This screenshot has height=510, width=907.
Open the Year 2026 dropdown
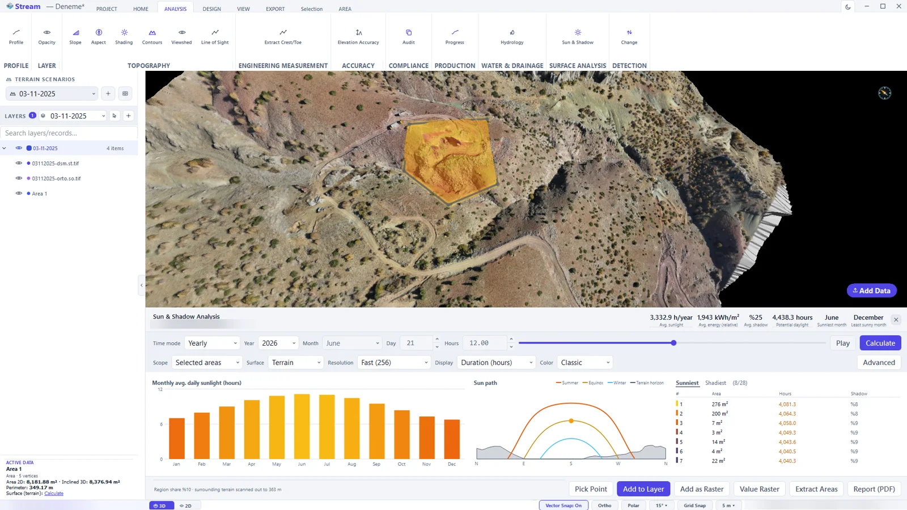[278, 343]
